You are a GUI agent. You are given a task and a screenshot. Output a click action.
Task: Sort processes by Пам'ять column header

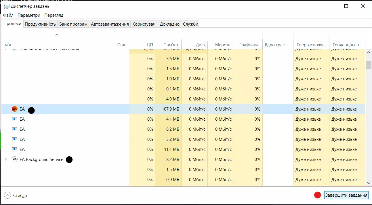(x=171, y=45)
